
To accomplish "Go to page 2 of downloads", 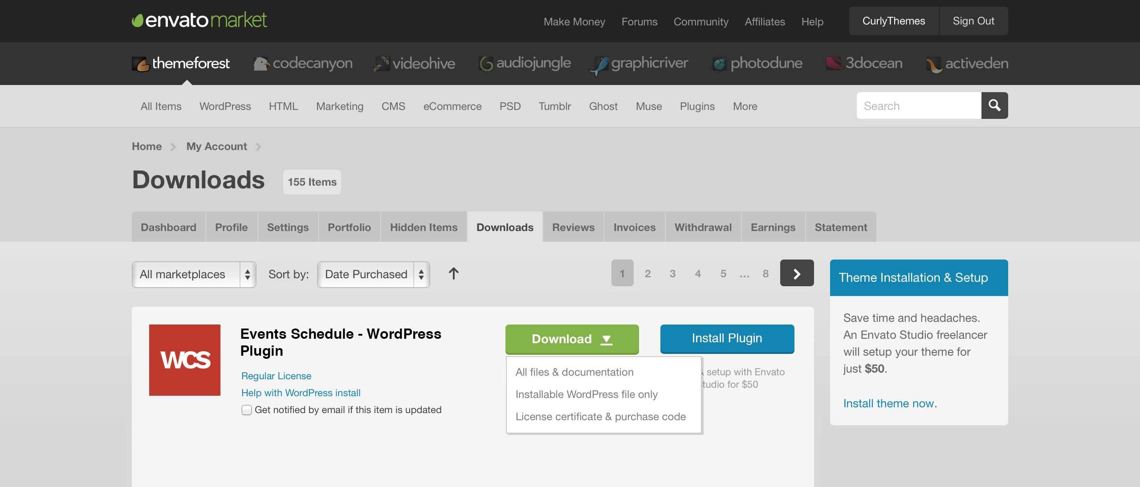I will (x=647, y=273).
